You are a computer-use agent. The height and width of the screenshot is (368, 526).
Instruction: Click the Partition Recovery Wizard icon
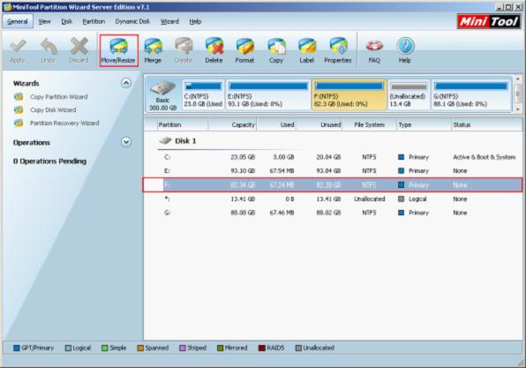point(19,124)
